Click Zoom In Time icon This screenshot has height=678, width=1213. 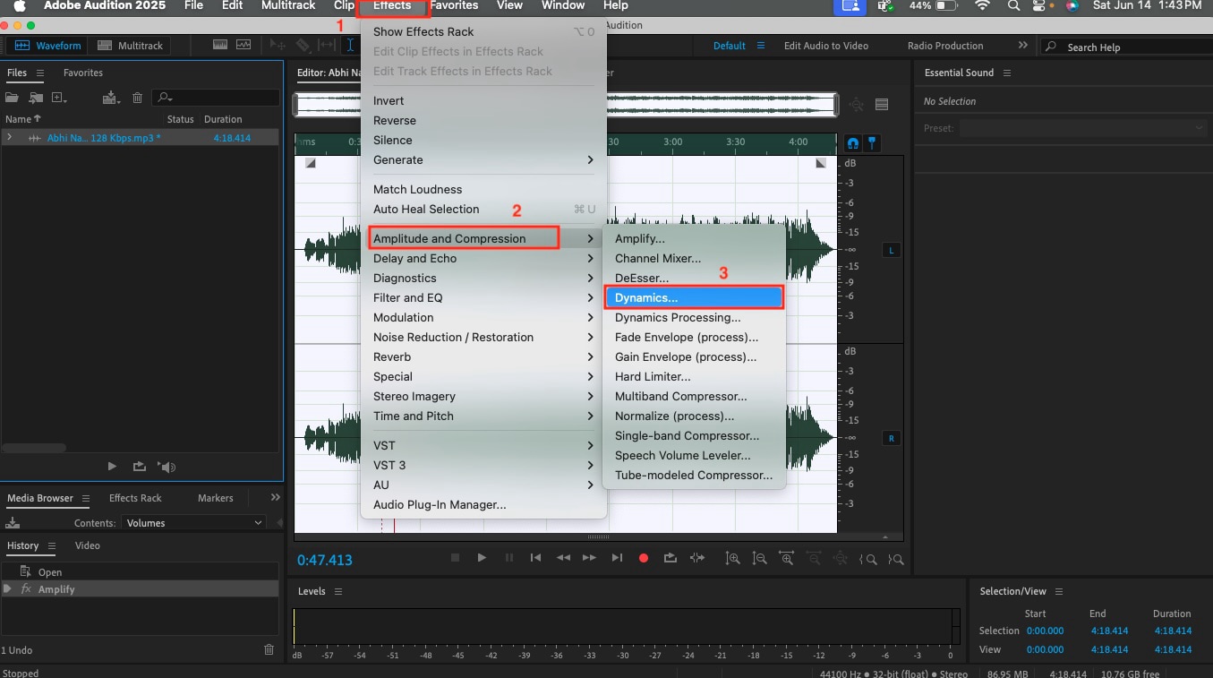tap(787, 558)
